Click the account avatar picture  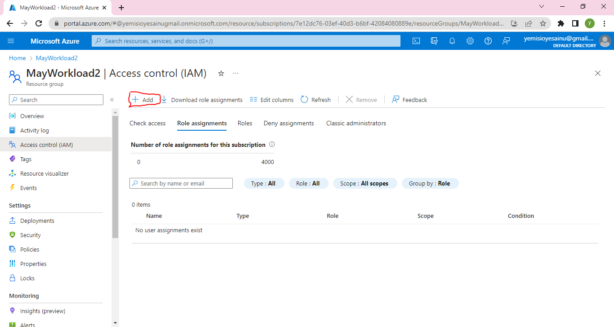click(605, 41)
